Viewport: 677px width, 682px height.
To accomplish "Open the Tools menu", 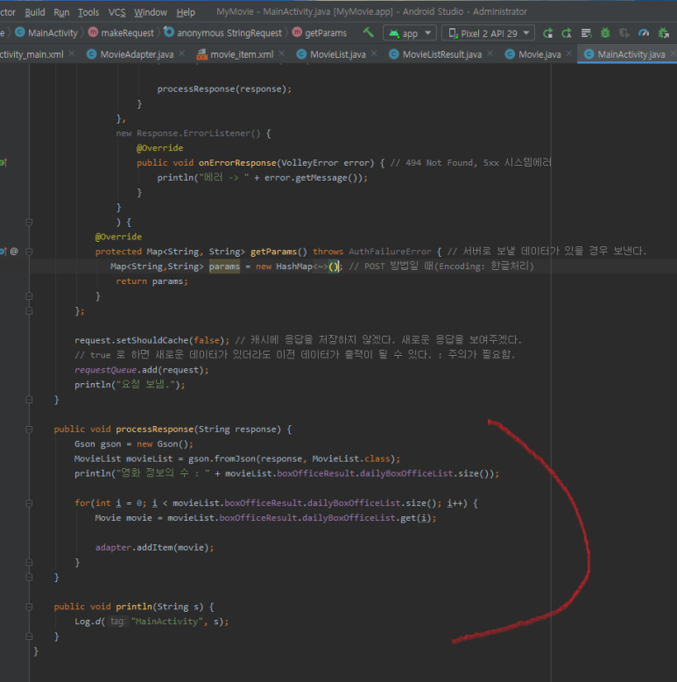I will pyautogui.click(x=88, y=12).
